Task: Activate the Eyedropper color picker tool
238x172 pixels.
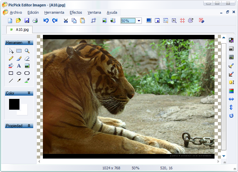Action: (x=27, y=80)
